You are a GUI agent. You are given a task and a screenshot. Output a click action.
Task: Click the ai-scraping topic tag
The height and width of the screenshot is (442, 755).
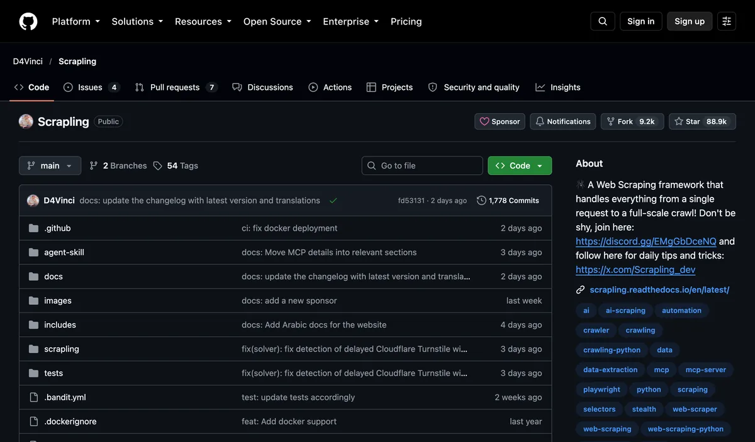(x=625, y=311)
